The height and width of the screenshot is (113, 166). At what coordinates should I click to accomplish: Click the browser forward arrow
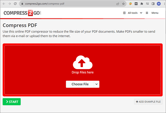(x=9, y=4)
